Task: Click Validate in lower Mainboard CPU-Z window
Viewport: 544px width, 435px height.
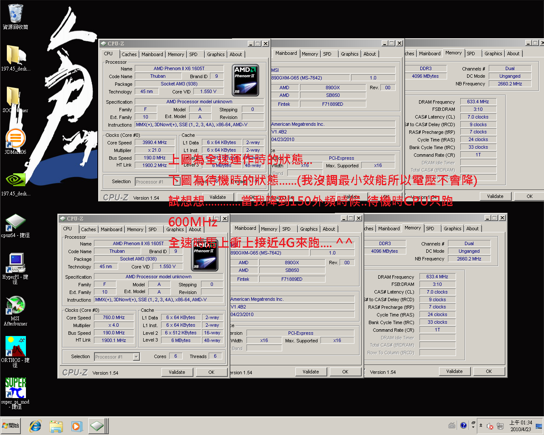Action: click(311, 372)
